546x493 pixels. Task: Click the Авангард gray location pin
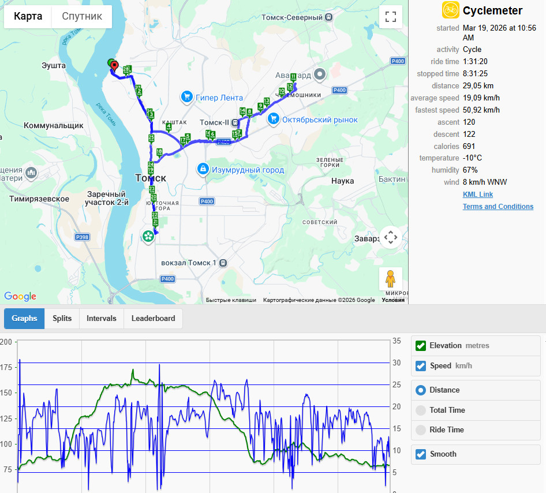point(320,74)
